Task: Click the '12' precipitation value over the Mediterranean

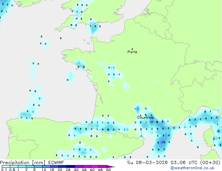Action: [x=164, y=142]
